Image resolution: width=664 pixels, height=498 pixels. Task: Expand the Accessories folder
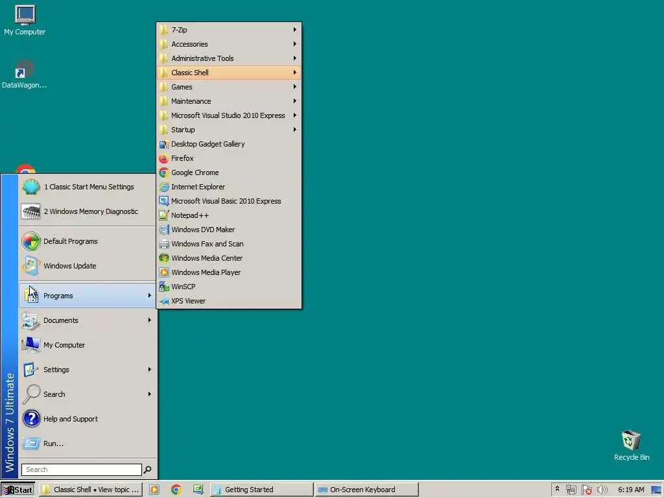pyautogui.click(x=229, y=44)
